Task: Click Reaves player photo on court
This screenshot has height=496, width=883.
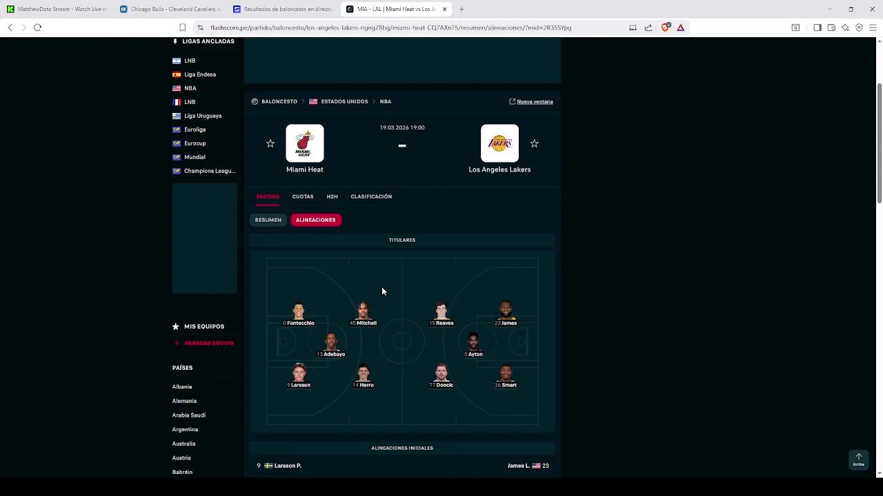Action: (441, 311)
